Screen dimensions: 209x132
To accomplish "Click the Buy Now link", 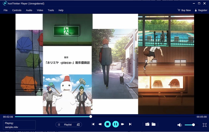I will click(x=184, y=10).
